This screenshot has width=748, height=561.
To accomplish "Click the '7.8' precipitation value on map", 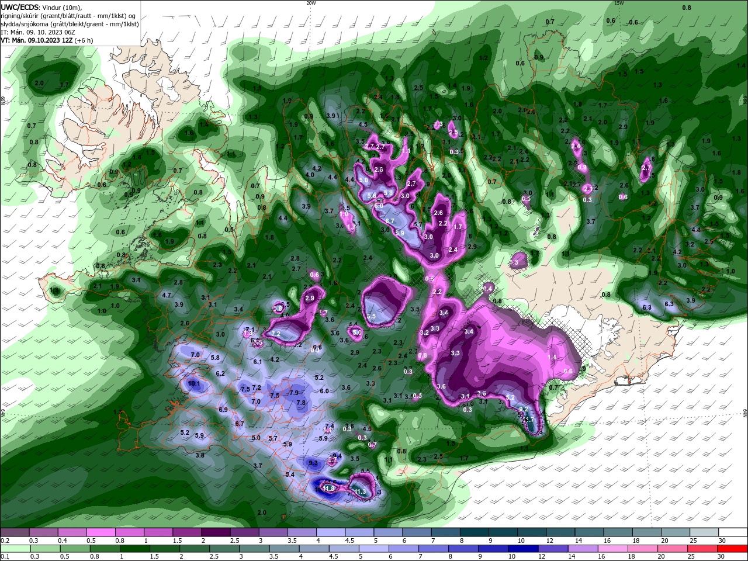I will point(301,403).
